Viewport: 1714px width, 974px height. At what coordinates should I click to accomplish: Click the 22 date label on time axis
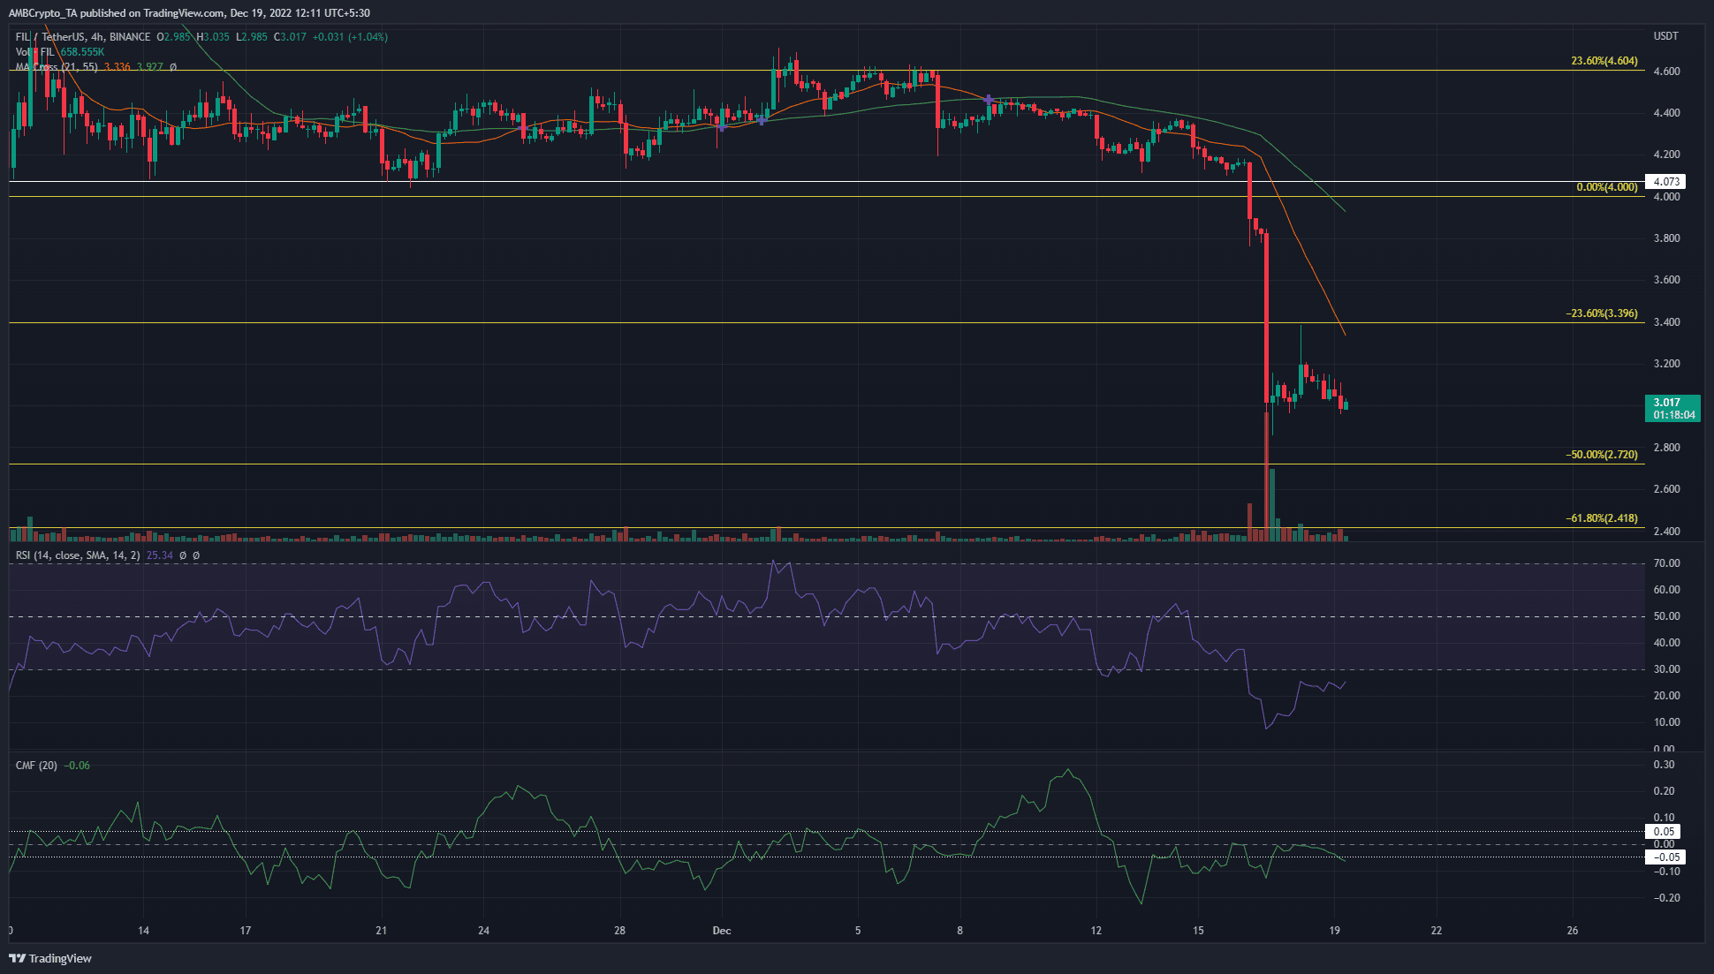[x=1437, y=931]
